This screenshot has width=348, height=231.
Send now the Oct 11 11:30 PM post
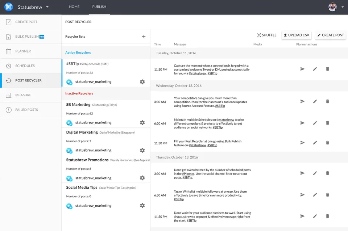[x=302, y=69]
